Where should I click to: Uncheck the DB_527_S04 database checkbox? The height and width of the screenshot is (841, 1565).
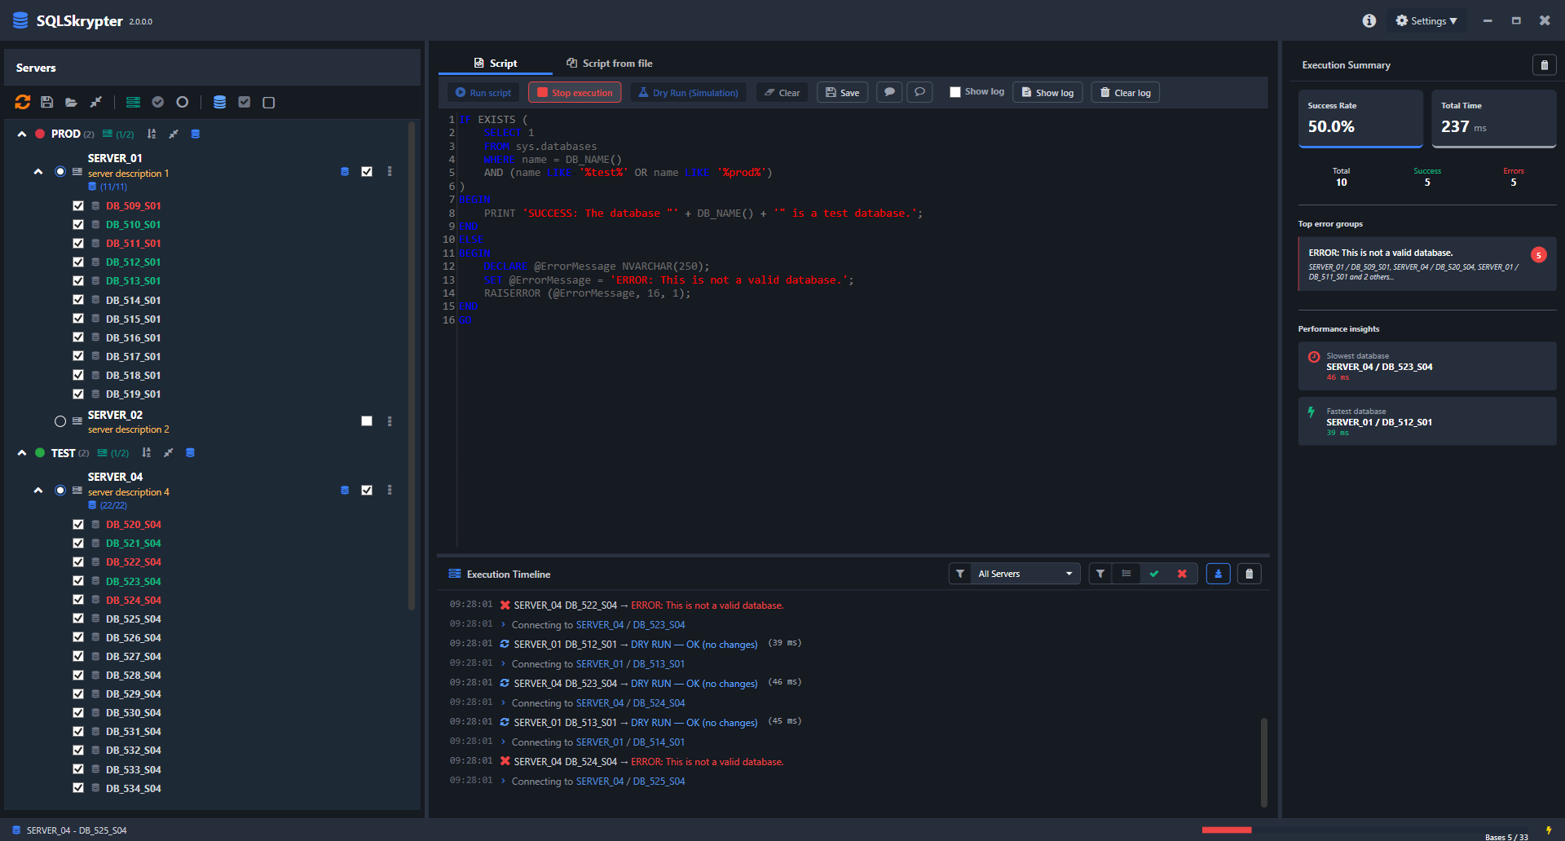click(x=78, y=656)
